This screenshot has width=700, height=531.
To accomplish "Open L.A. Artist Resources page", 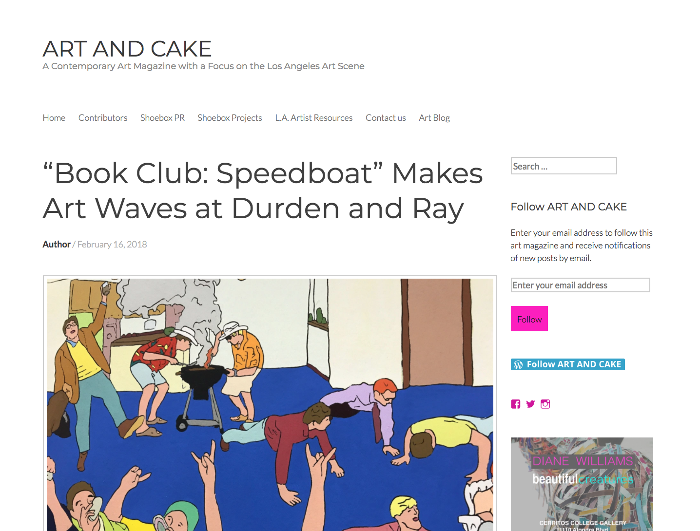I will [x=314, y=118].
